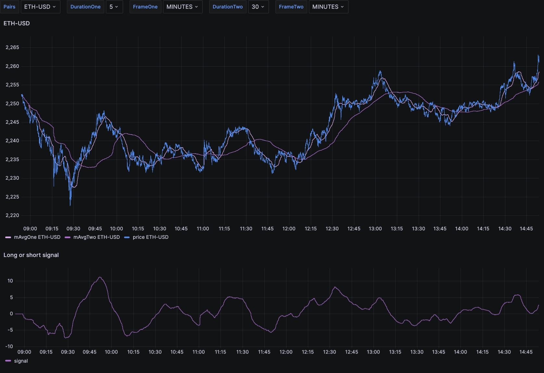This screenshot has height=373, width=544.
Task: Open the Long or short signal panel title
Action: point(31,255)
